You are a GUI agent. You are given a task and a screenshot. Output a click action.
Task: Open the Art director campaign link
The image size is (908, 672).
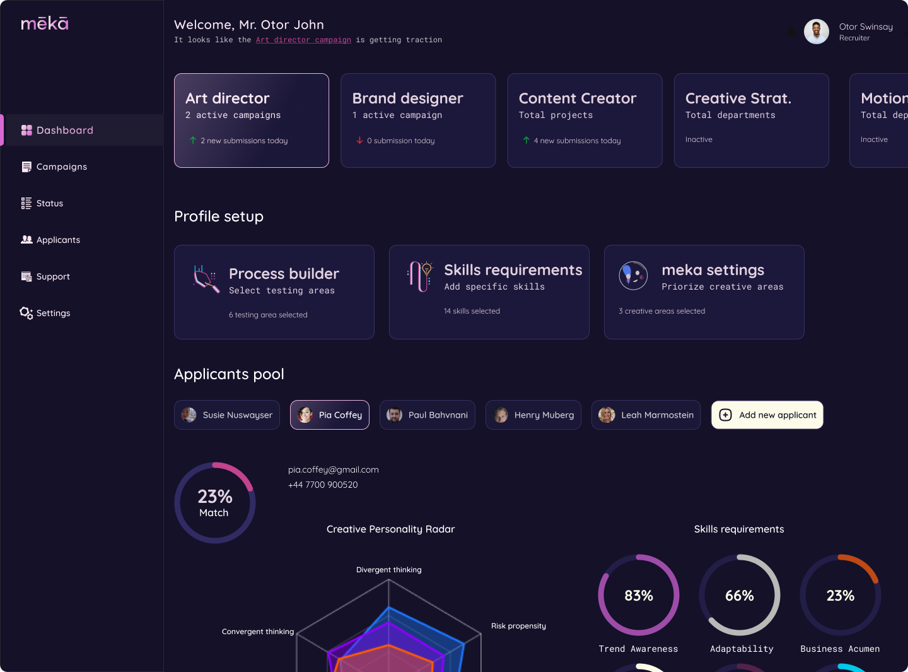[x=303, y=40]
